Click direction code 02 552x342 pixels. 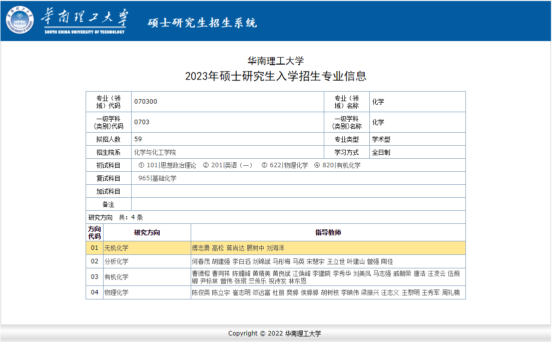95,261
